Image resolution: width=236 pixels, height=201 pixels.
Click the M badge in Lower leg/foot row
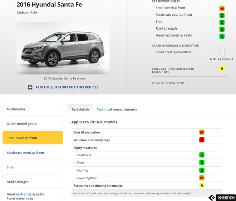(202, 178)
